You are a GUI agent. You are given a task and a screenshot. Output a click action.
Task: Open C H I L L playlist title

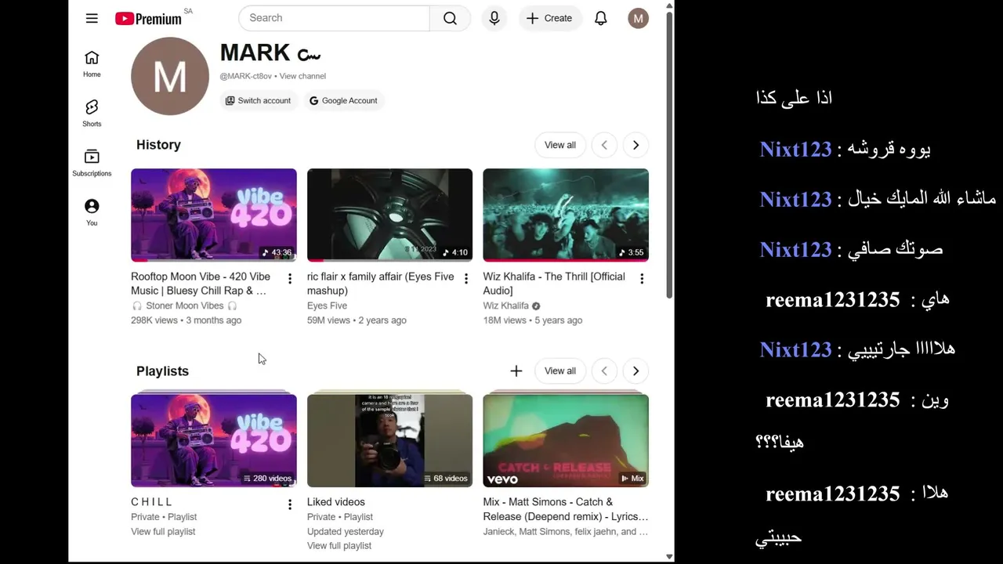151,502
